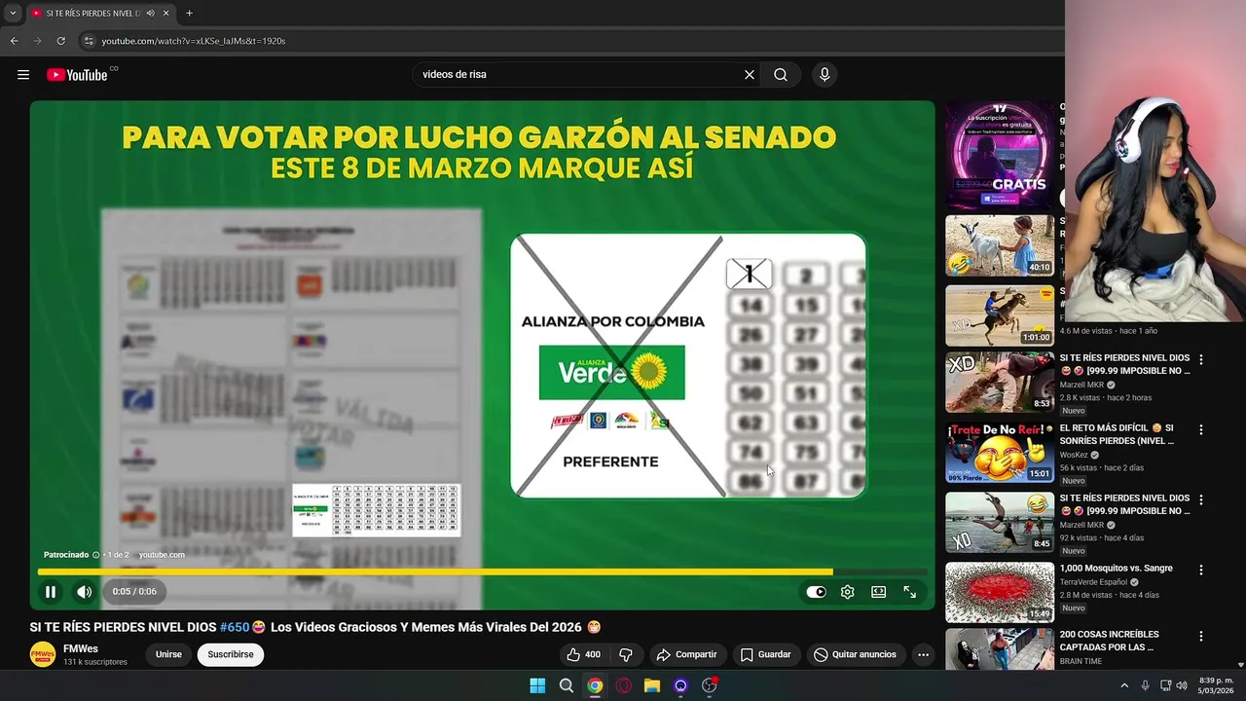1246x701 pixels.
Task: Open goat and girl thumbnail 40:10
Action: click(1000, 245)
